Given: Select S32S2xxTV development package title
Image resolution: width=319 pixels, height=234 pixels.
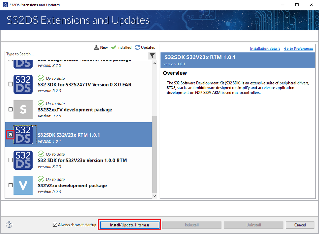Looking at the screenshot, I should pos(75,110).
